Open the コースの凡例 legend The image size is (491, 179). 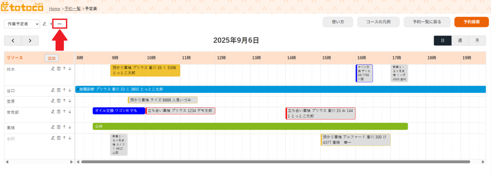[378, 22]
